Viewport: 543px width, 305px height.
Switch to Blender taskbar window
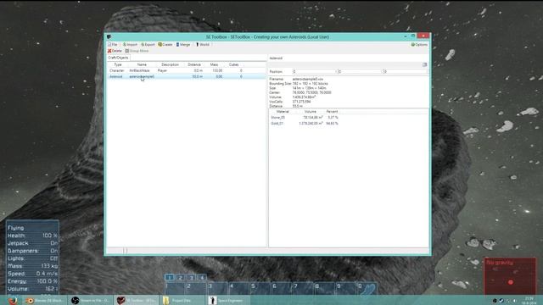click(44, 301)
